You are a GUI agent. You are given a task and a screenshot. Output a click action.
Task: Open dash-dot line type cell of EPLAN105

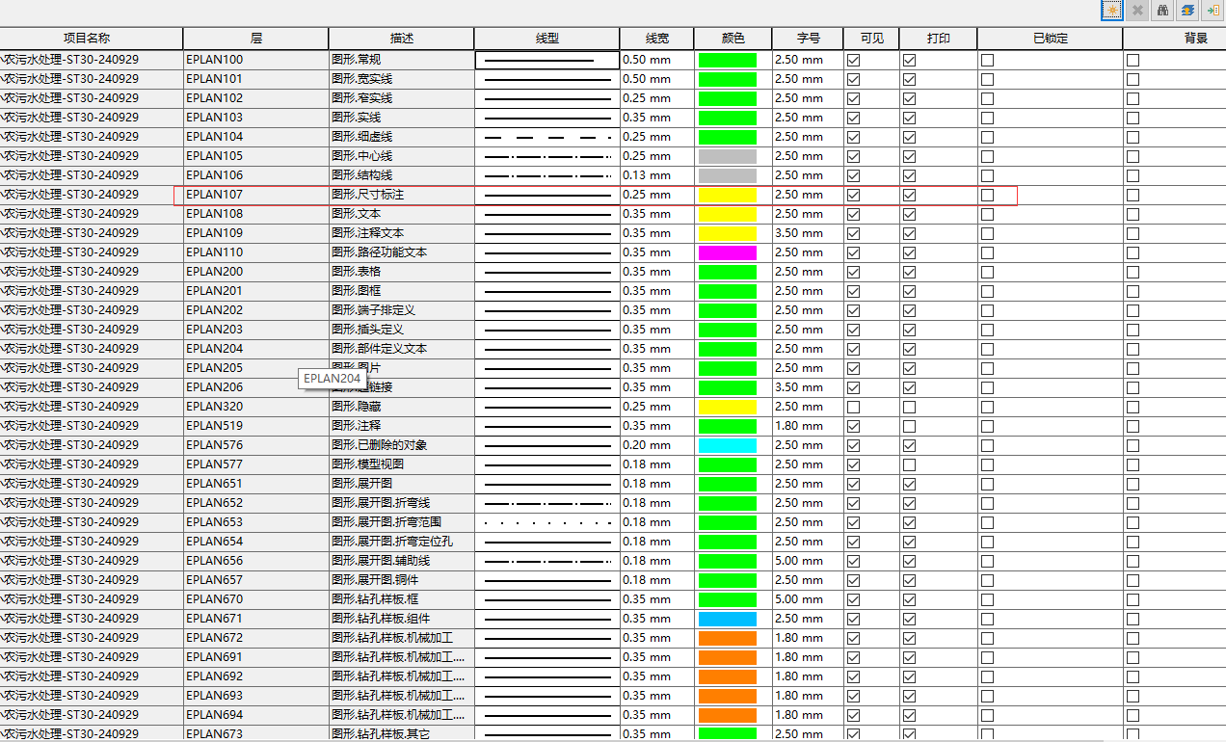coord(546,156)
